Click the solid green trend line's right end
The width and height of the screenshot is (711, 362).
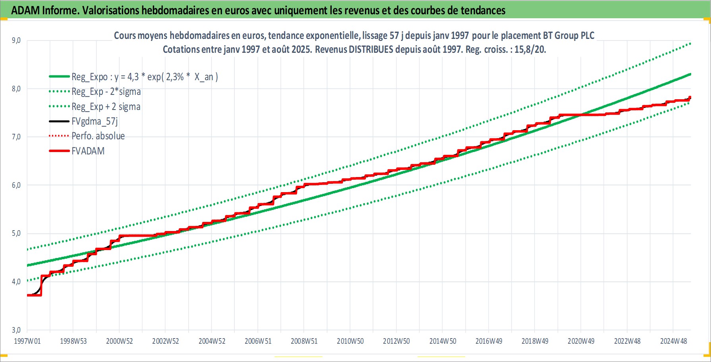pyautogui.click(x=690, y=74)
